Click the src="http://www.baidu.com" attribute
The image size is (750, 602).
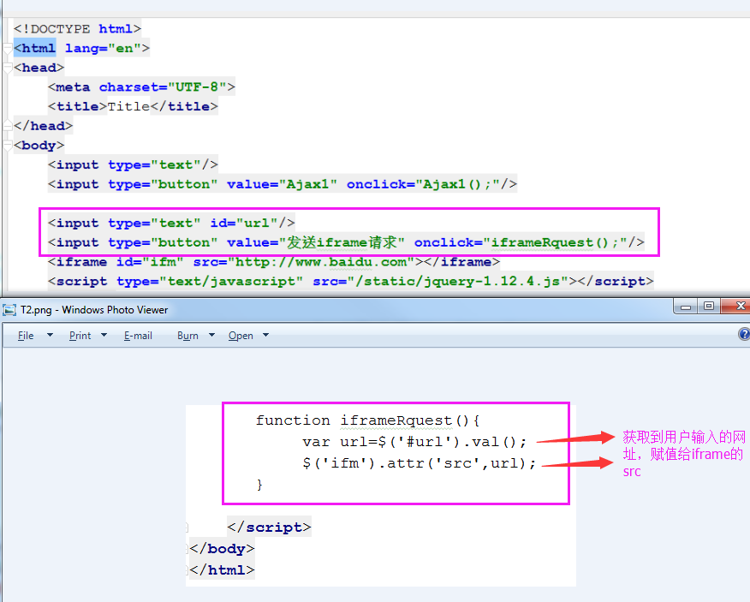[x=304, y=262]
